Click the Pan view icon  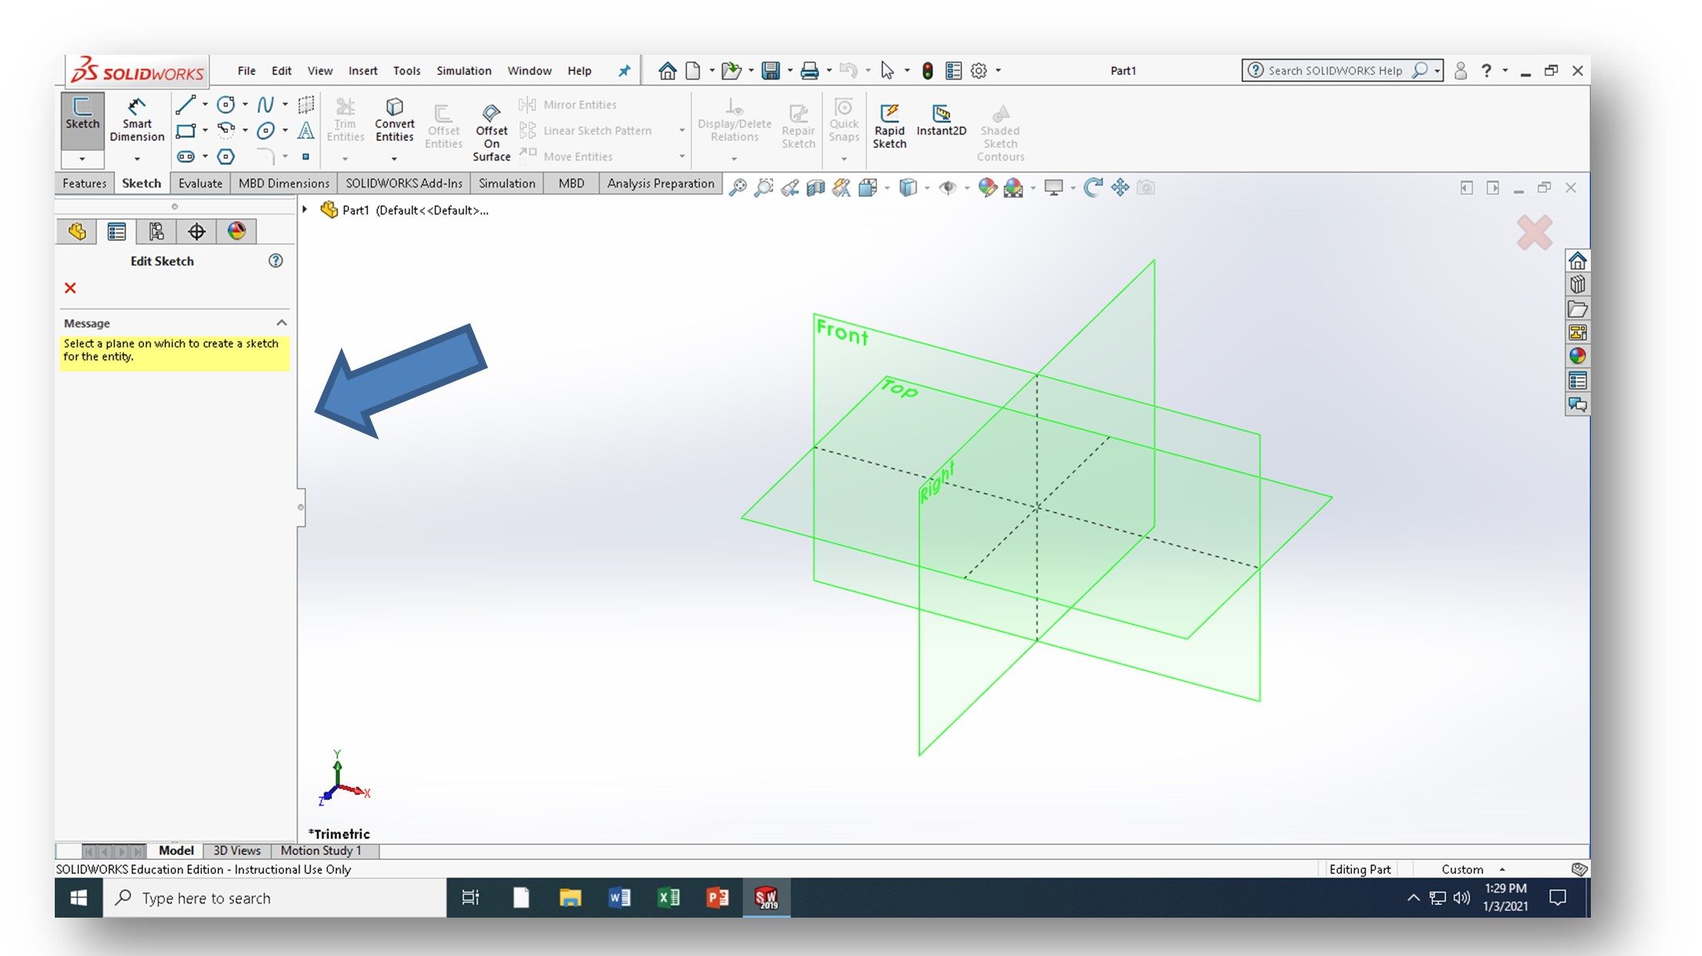(x=1120, y=188)
